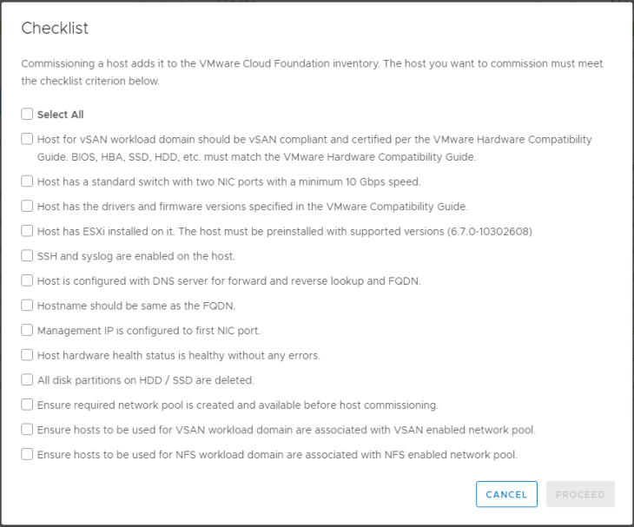The width and height of the screenshot is (634, 527).
Task: Check the NFS enabled network pool checkbox
Action: (28, 454)
